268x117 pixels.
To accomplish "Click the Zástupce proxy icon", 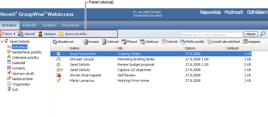I will point(40,34).
